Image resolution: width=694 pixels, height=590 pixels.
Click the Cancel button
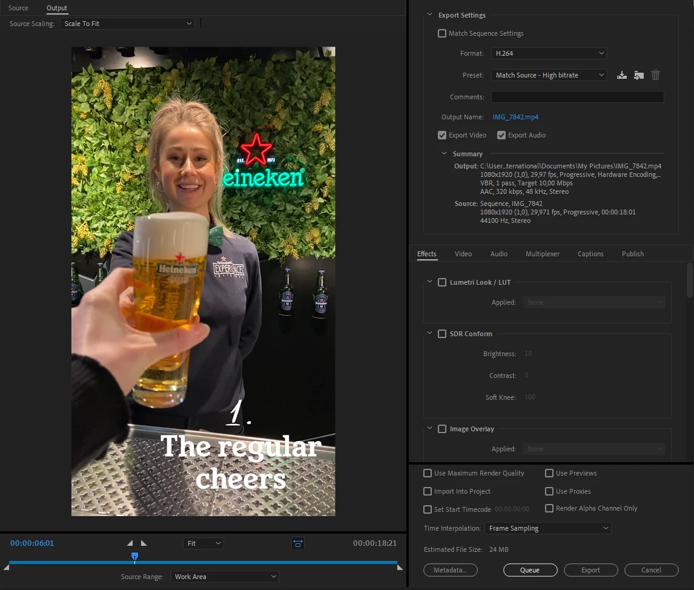(651, 570)
